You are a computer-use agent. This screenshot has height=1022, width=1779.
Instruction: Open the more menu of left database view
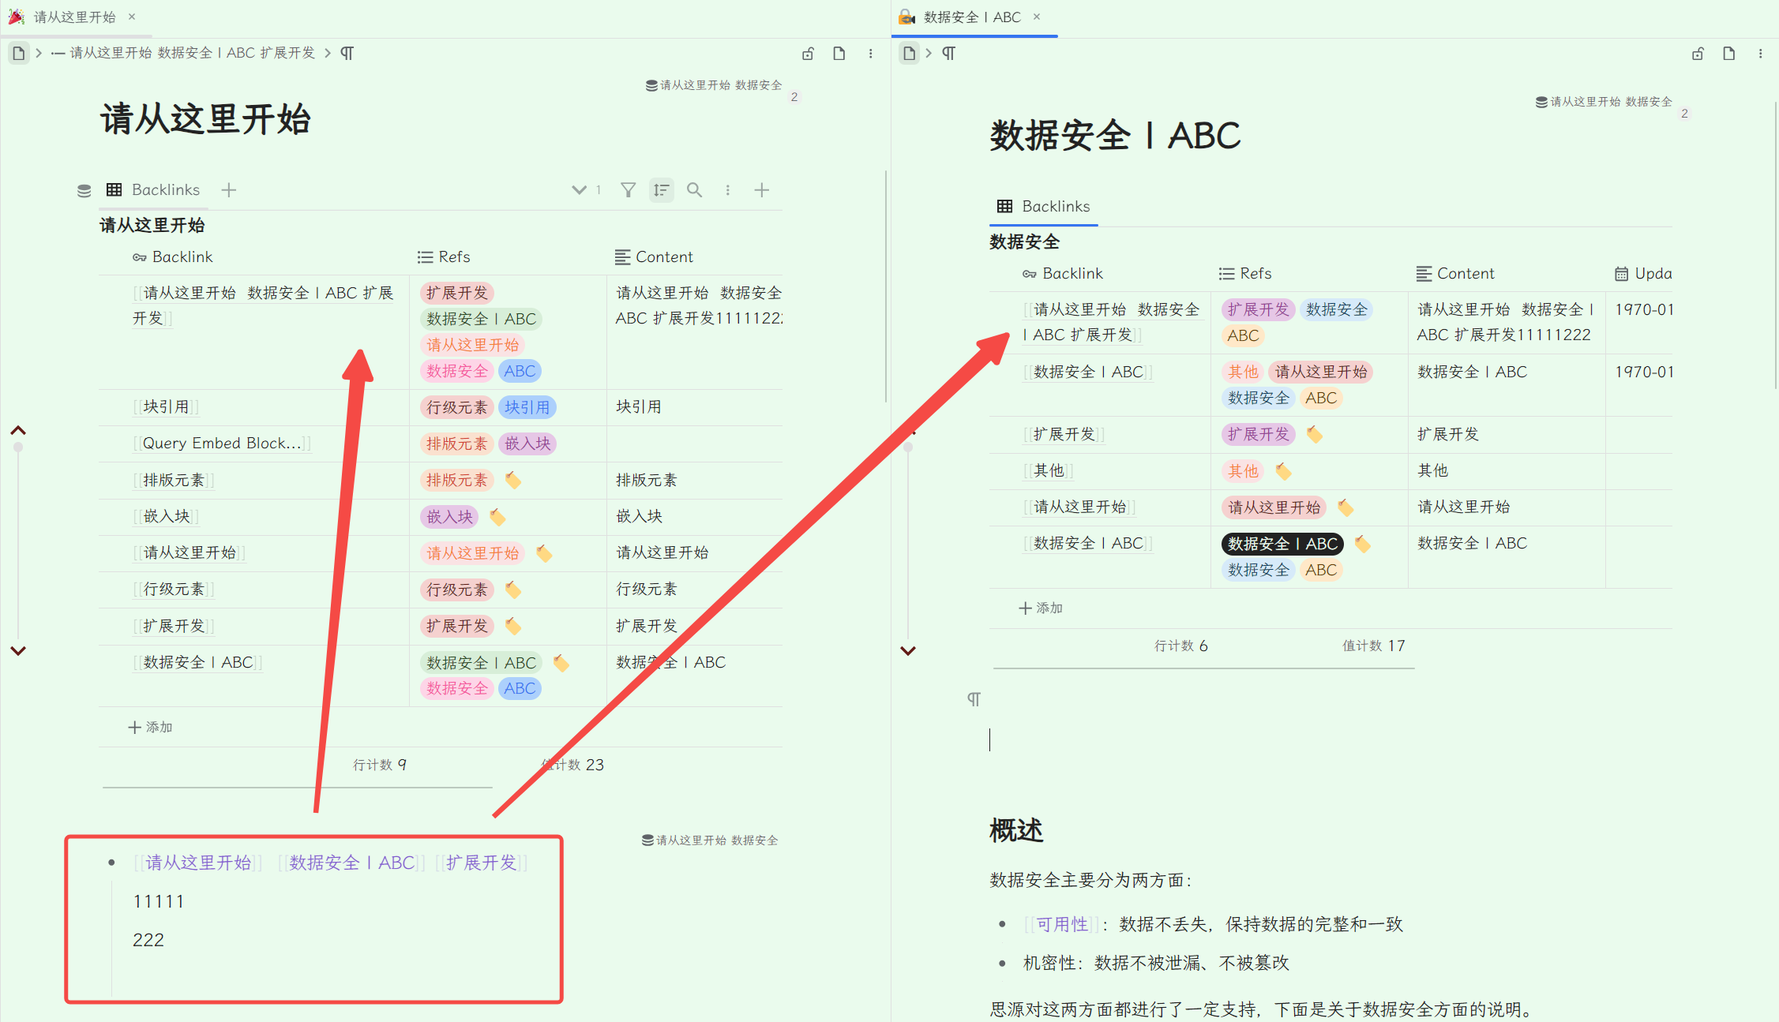tap(727, 189)
